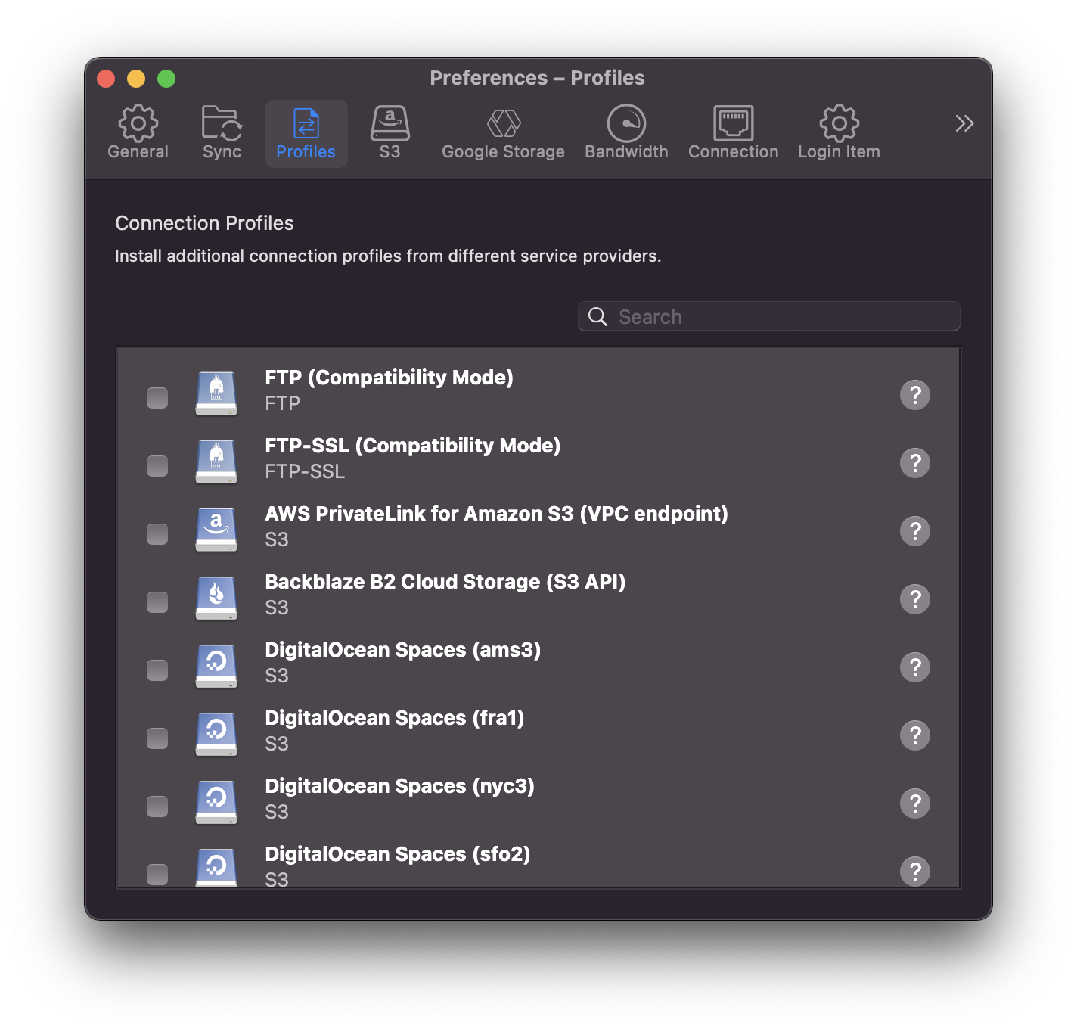Click the FTP (Compatibility Mode) drive icon
Image resolution: width=1077 pixels, height=1032 pixels.
point(216,393)
